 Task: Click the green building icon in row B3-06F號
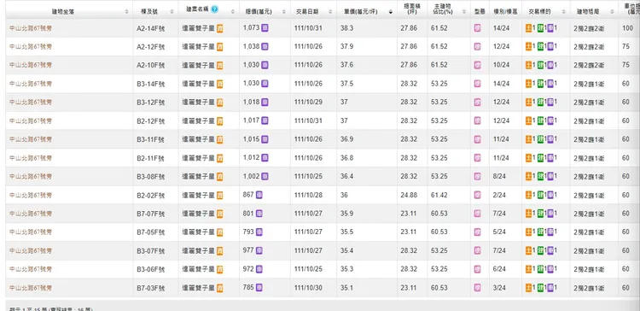tap(540, 269)
